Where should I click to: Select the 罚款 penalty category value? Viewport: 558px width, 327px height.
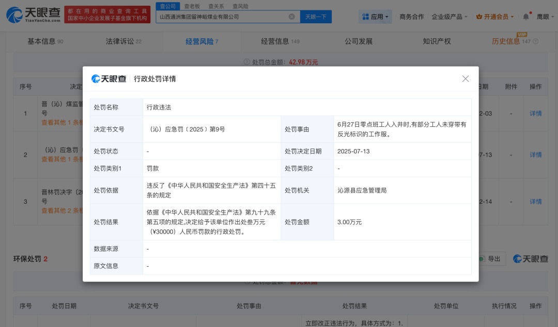tap(152, 168)
